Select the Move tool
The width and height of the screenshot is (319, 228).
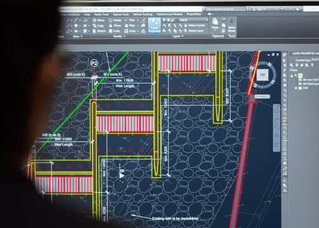tap(99, 20)
